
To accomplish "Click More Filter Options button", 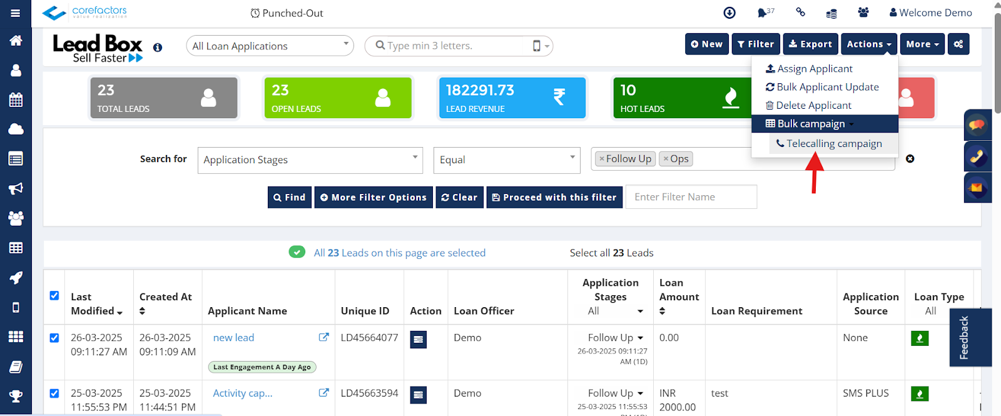I will [x=373, y=197].
